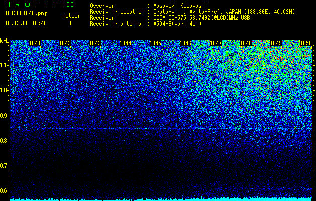Click the HROFFT 1.0.0 title text
316x201 pixels.
coord(40,4)
